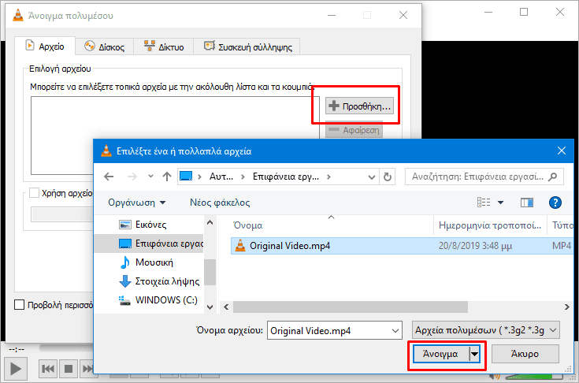Click the Άνοιγμα button in file dialog
The image size is (579, 383).
click(x=440, y=354)
